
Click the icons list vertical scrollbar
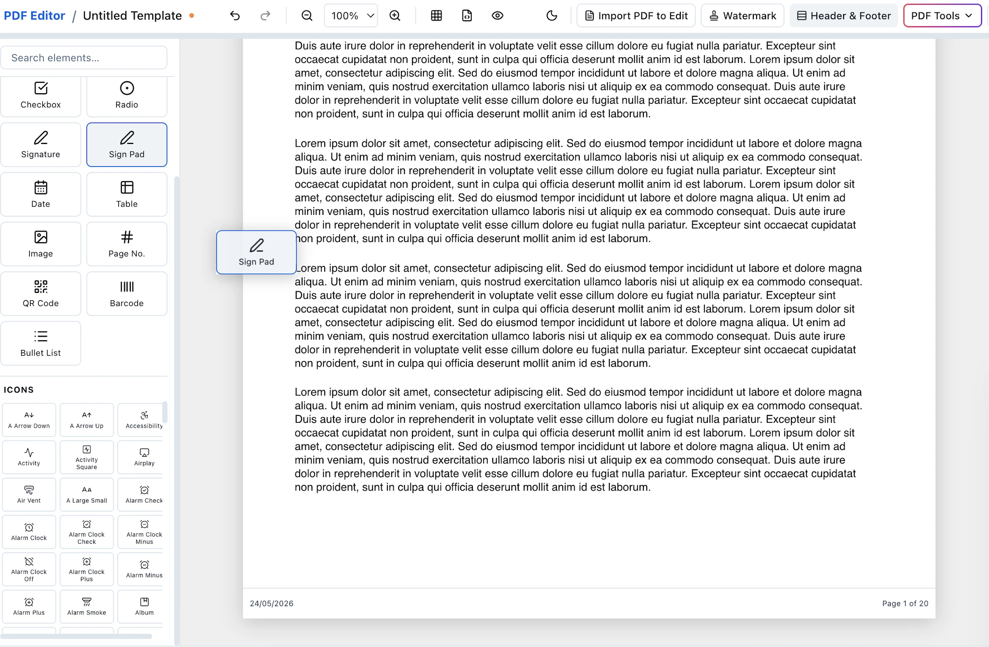click(165, 412)
